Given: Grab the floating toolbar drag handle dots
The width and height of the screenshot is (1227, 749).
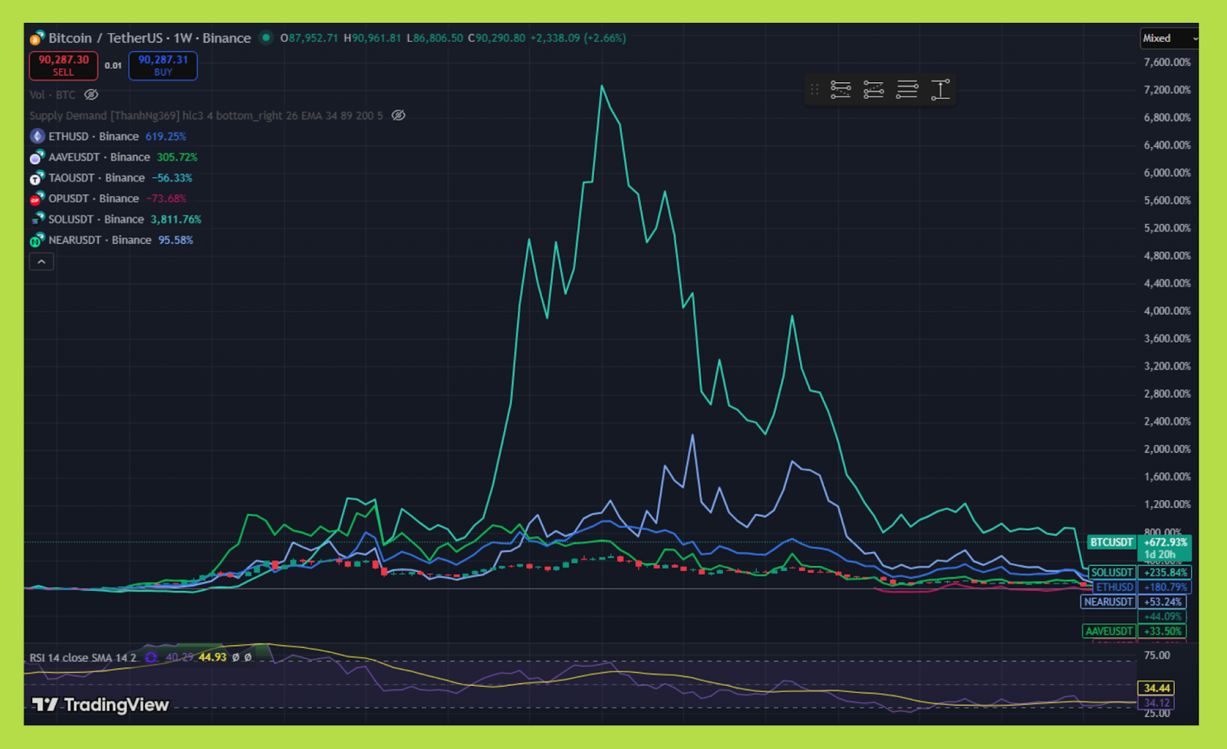Looking at the screenshot, I should click(x=814, y=90).
